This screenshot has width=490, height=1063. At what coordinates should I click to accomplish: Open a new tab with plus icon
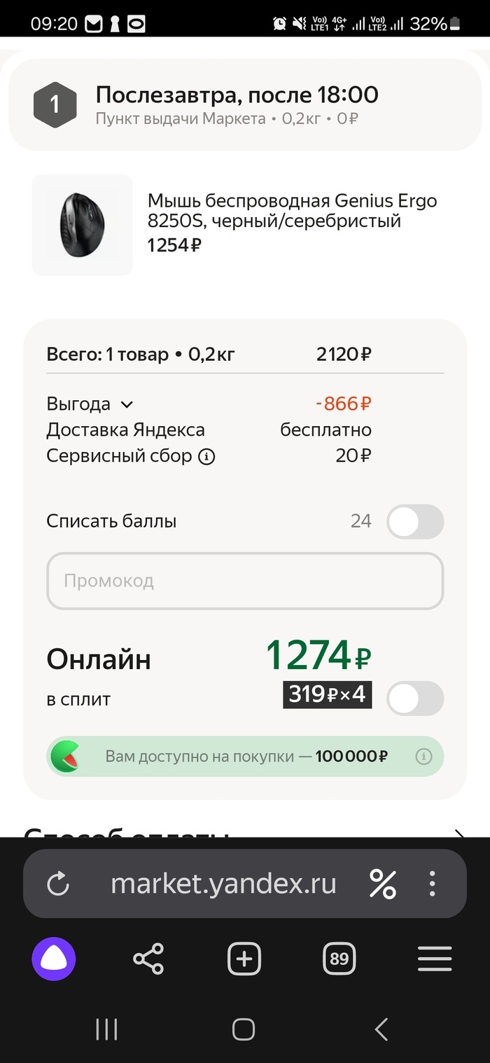(244, 959)
